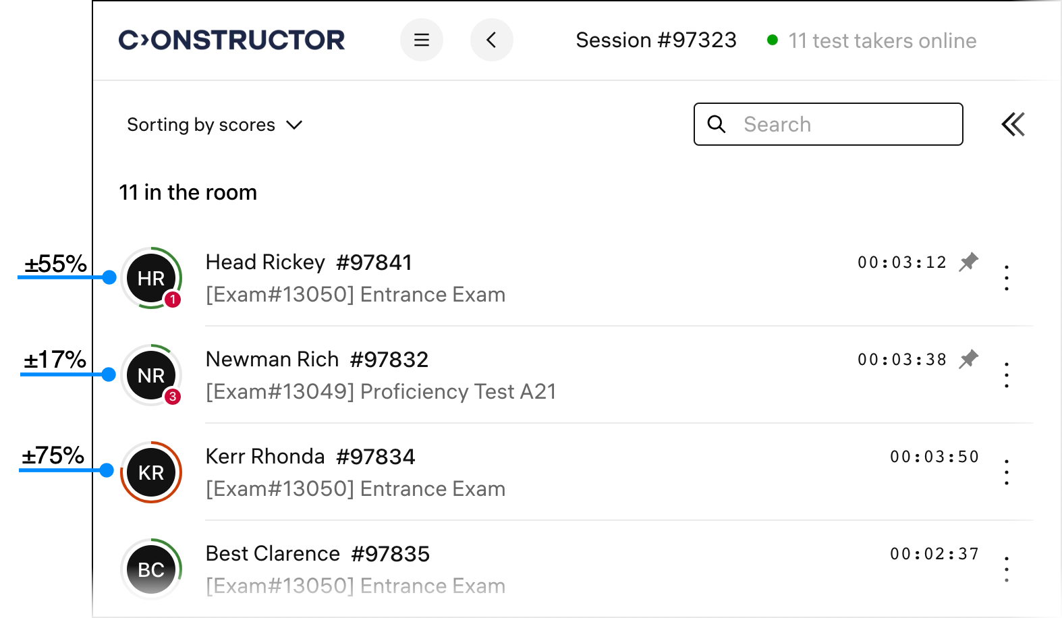This screenshot has width=1062, height=618.
Task: Click the Constructor logo
Action: (231, 40)
